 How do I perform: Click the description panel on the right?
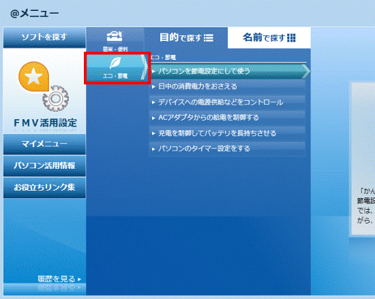click(362, 159)
